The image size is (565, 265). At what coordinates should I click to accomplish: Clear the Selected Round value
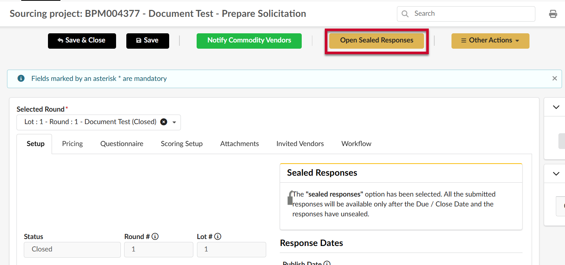tap(164, 122)
